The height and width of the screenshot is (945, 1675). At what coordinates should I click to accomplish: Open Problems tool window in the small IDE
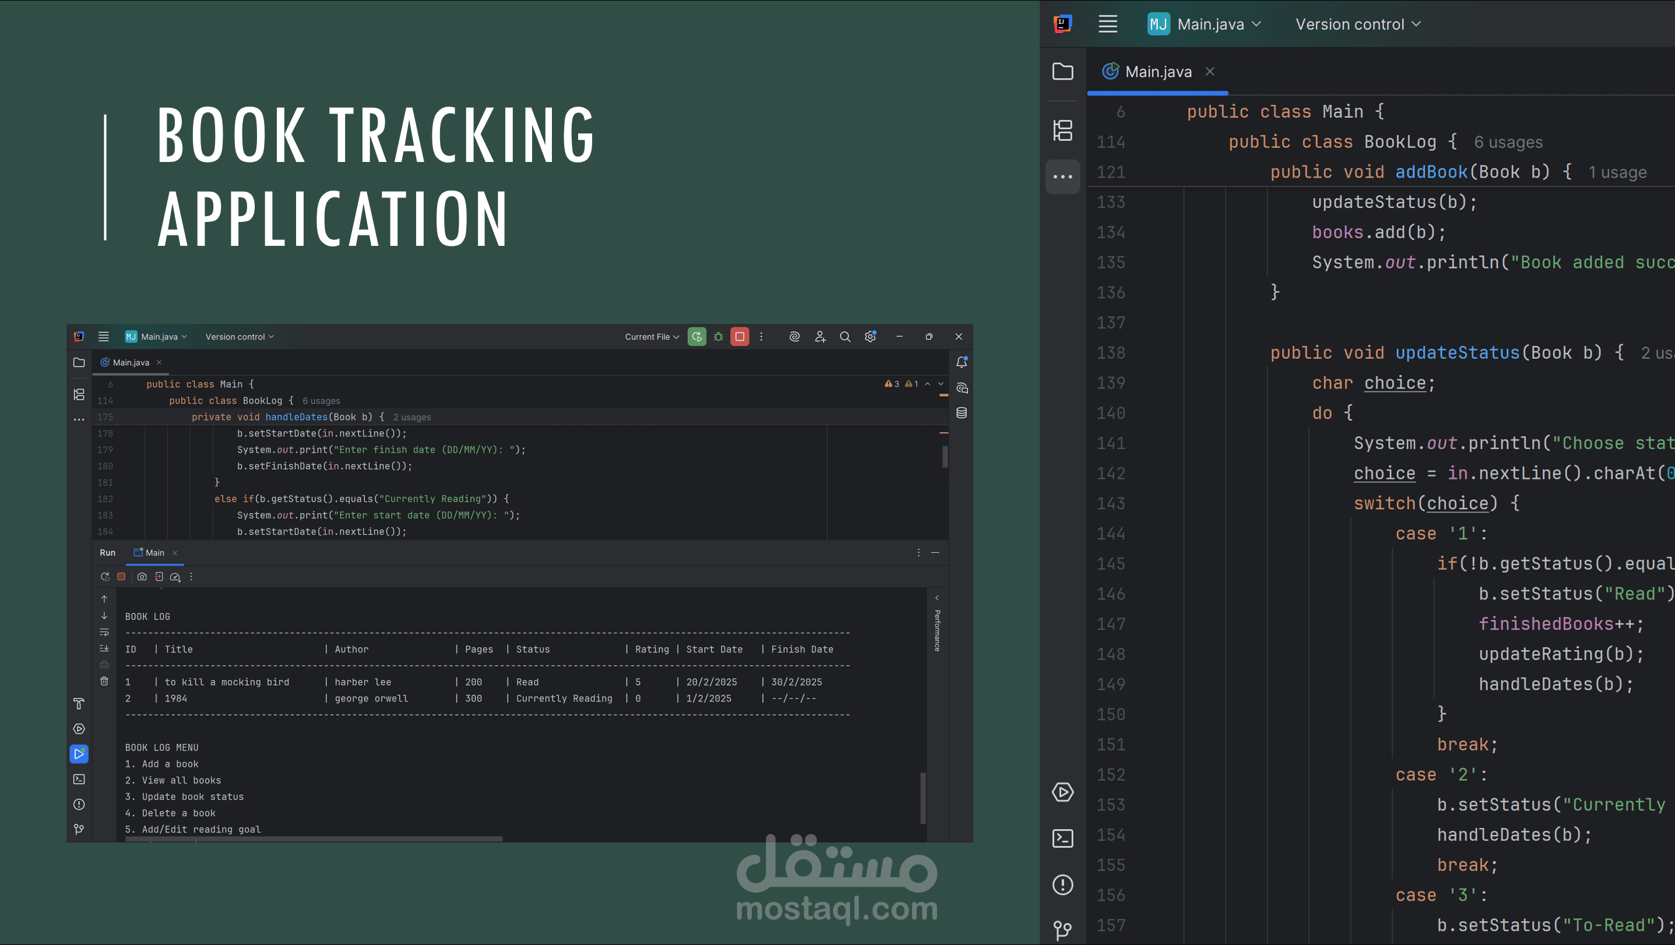(x=79, y=805)
